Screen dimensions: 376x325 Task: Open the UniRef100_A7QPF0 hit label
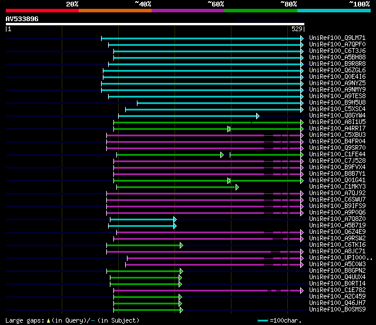[337, 45]
